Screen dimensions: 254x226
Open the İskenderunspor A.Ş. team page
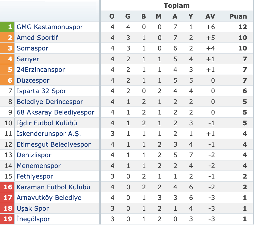[x=49, y=134]
